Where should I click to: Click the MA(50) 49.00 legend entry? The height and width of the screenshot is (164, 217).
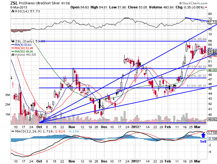click(x=22, y=52)
